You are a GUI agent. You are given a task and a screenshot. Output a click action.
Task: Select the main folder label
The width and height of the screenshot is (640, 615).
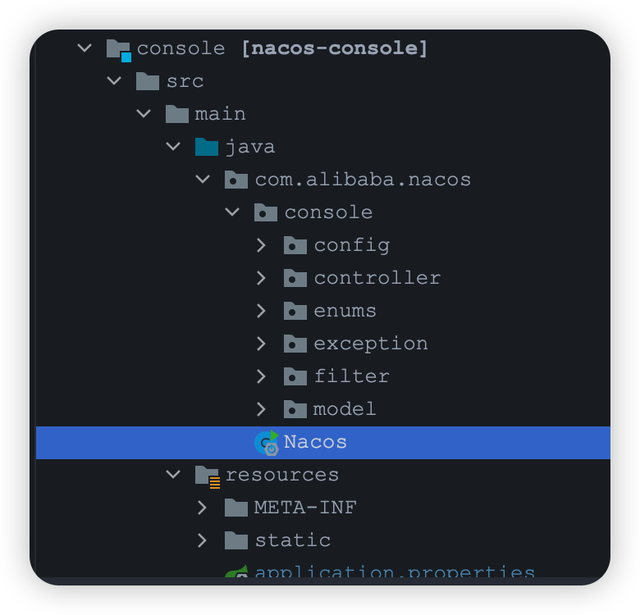220,114
